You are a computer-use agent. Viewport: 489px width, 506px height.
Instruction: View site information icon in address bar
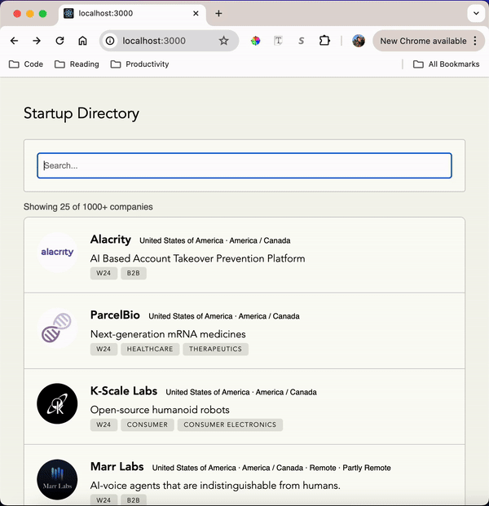click(110, 41)
